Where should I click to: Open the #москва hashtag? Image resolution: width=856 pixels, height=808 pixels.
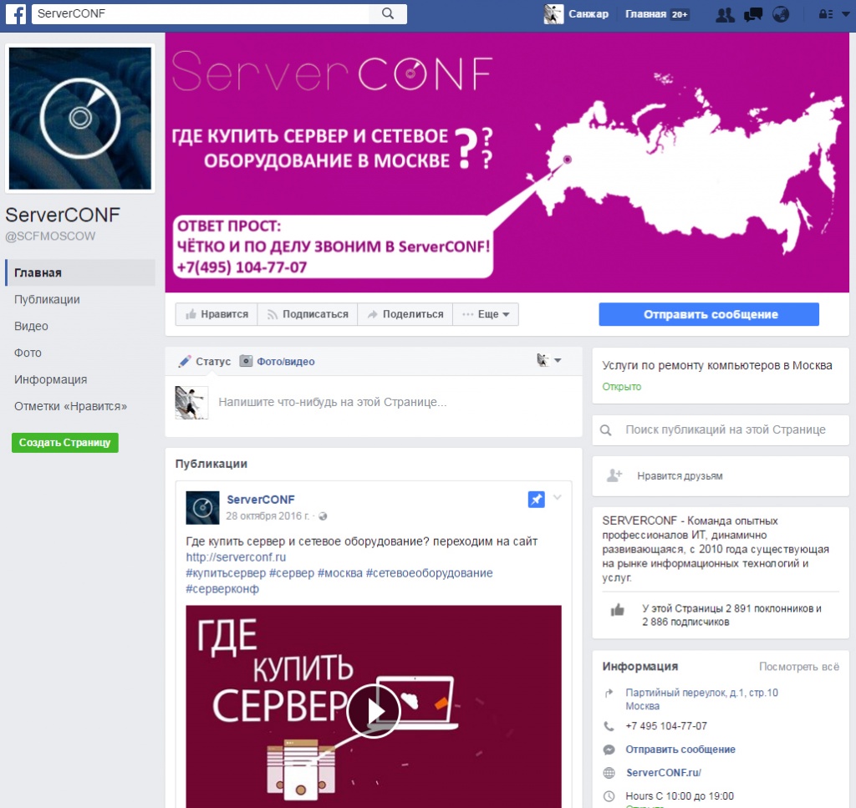[x=340, y=573]
